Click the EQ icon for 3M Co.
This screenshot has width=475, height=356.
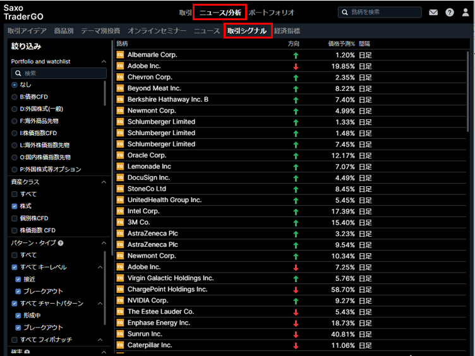(120, 222)
